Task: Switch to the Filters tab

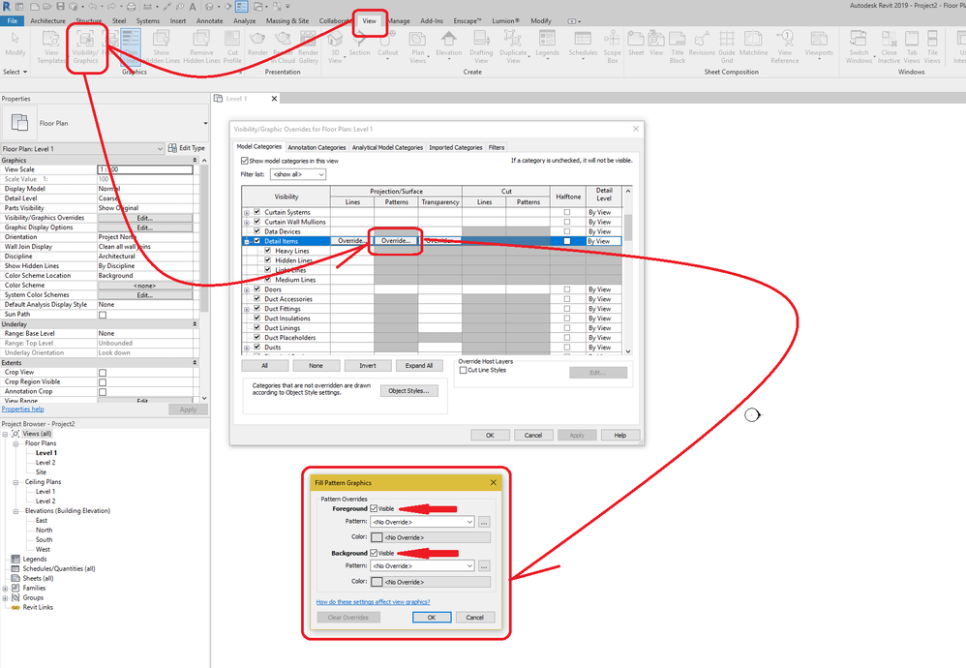Action: coord(496,148)
